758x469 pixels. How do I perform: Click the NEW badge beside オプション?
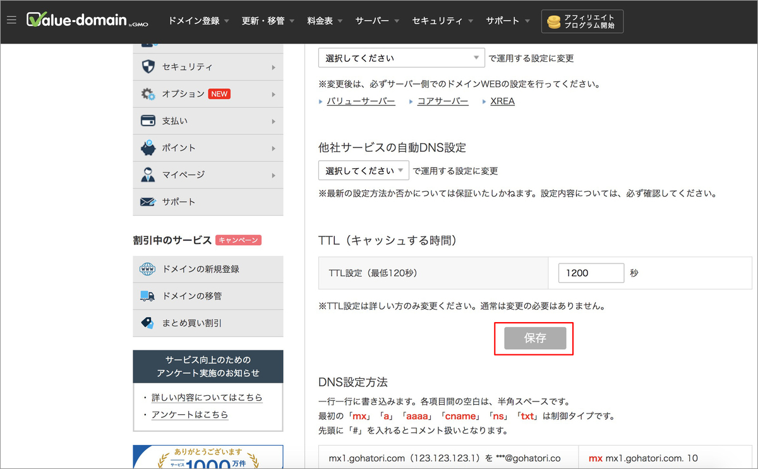[219, 94]
